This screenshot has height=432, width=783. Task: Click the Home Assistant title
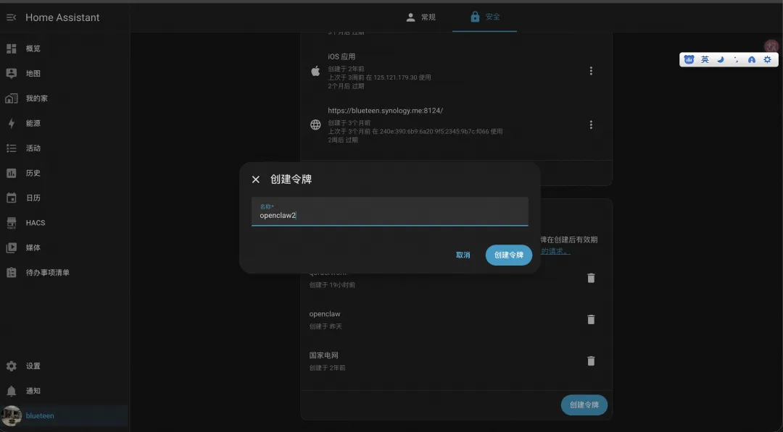(x=62, y=17)
